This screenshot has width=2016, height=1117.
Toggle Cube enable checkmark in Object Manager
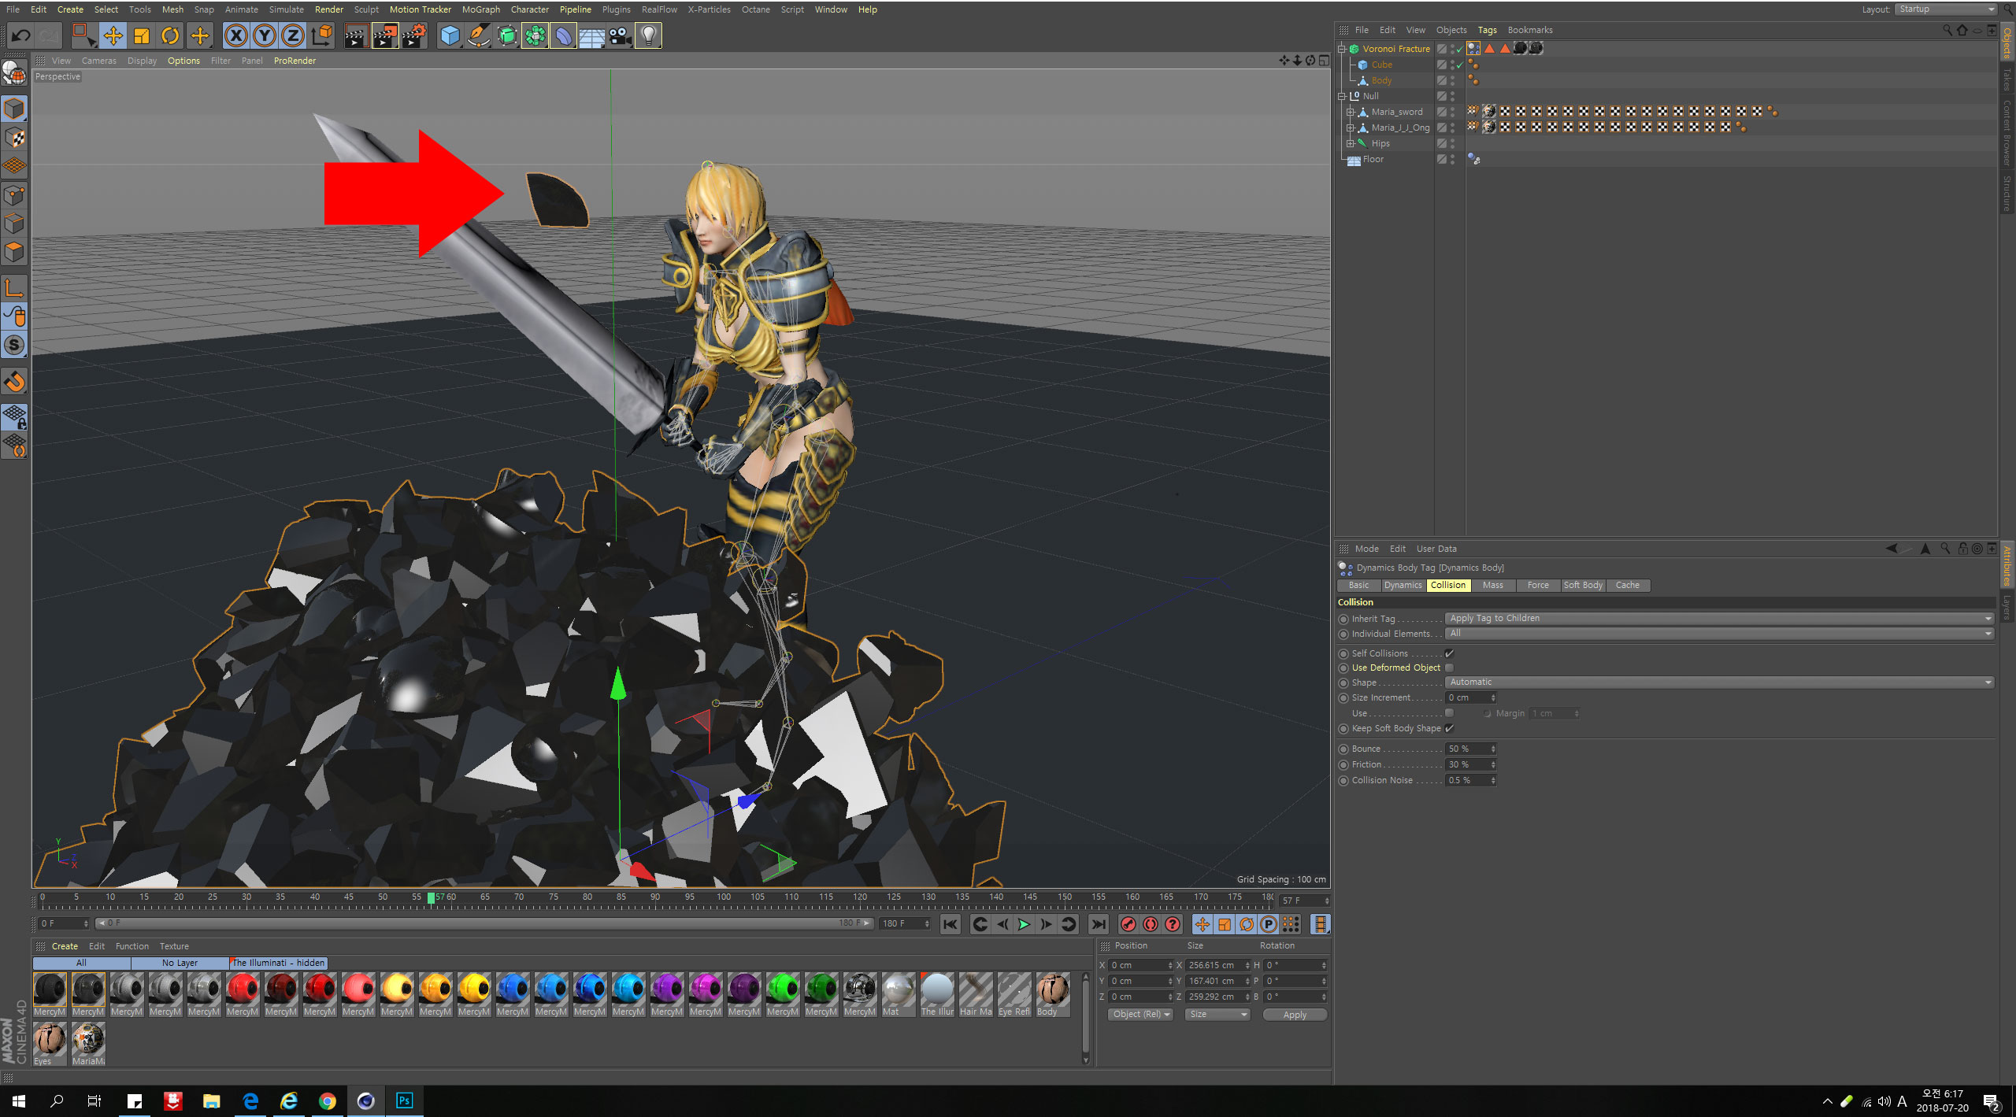point(1459,65)
